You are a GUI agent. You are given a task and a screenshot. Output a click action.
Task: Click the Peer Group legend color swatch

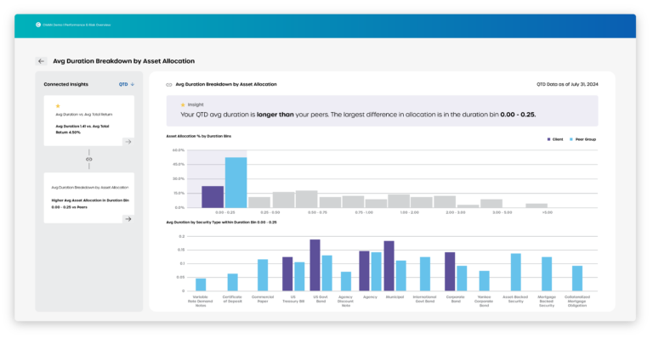571,139
